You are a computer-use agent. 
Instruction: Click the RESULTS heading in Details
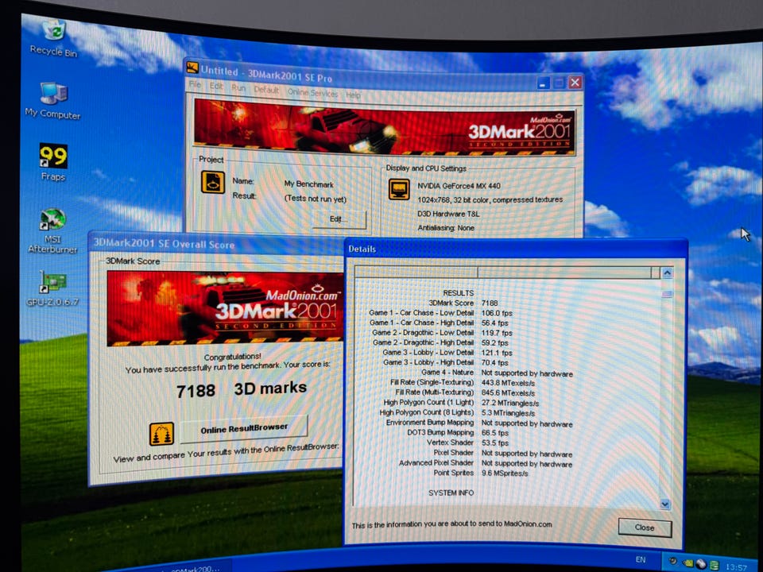pyautogui.click(x=459, y=293)
